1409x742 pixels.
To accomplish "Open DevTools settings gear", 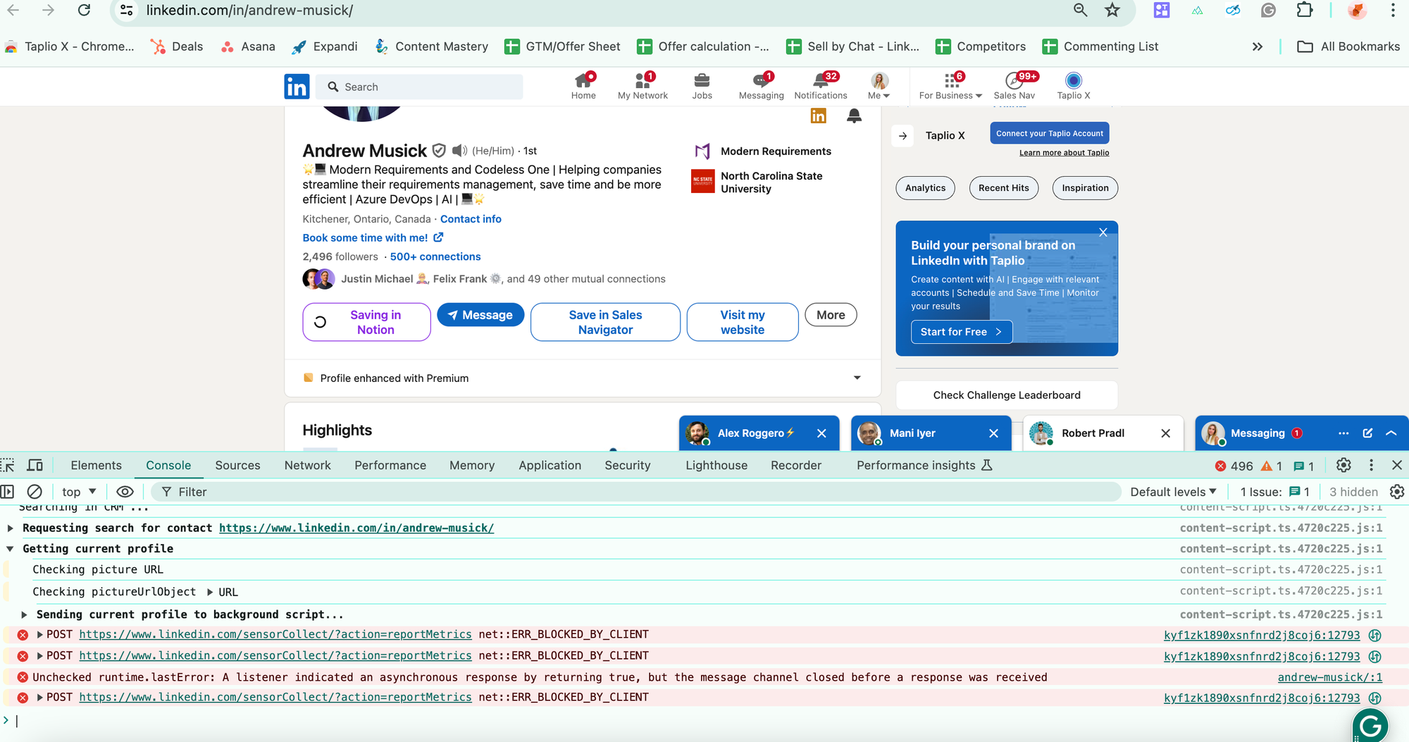I will pyautogui.click(x=1343, y=465).
